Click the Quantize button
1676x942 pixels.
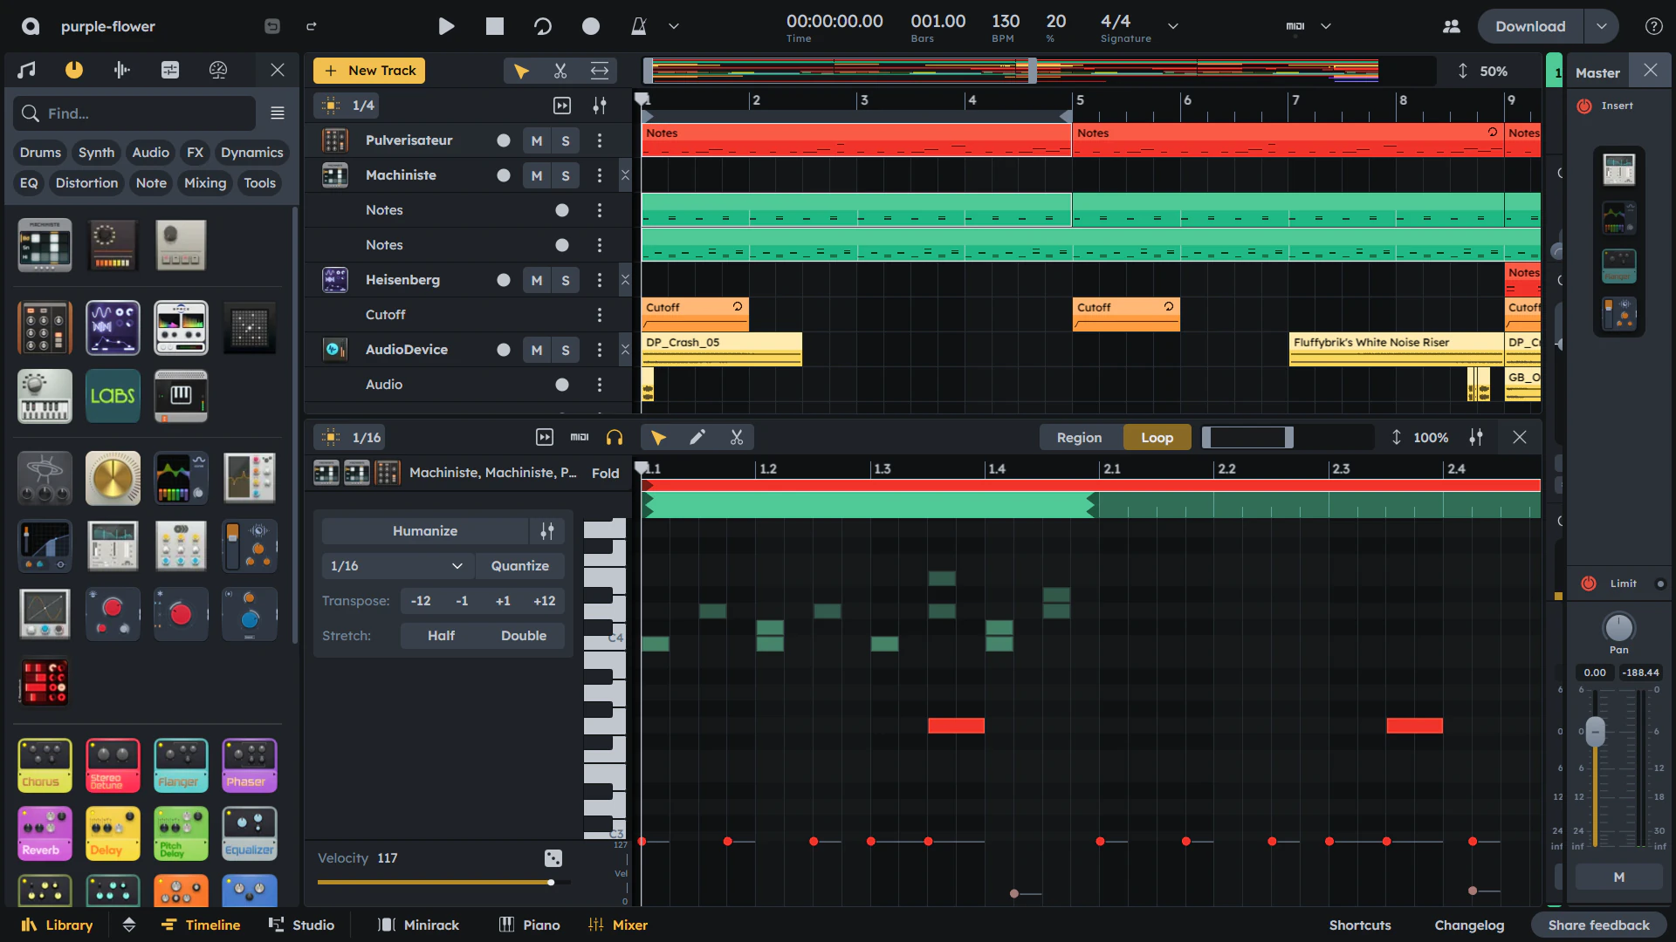point(519,565)
